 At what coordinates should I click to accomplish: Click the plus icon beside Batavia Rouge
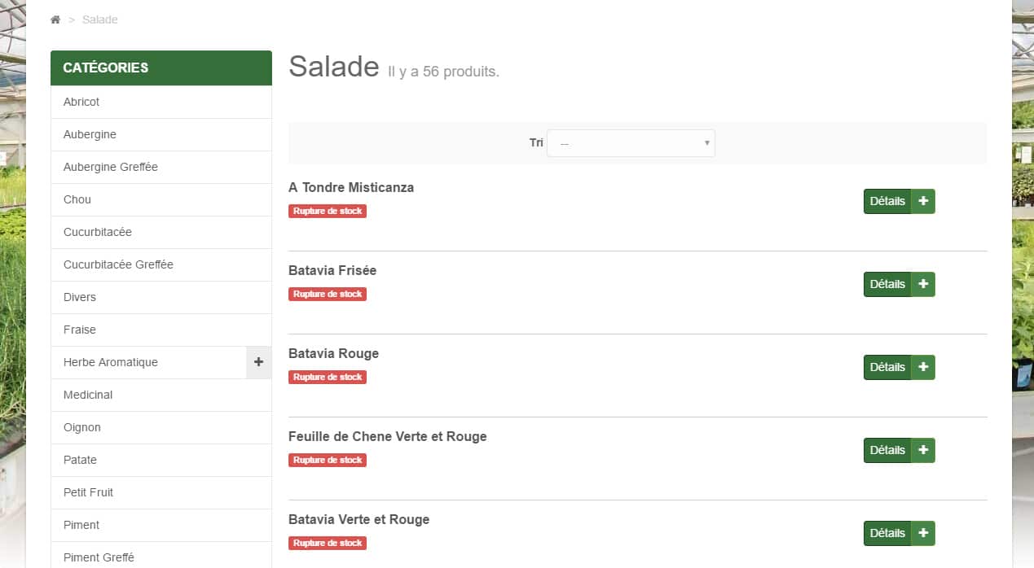click(923, 367)
